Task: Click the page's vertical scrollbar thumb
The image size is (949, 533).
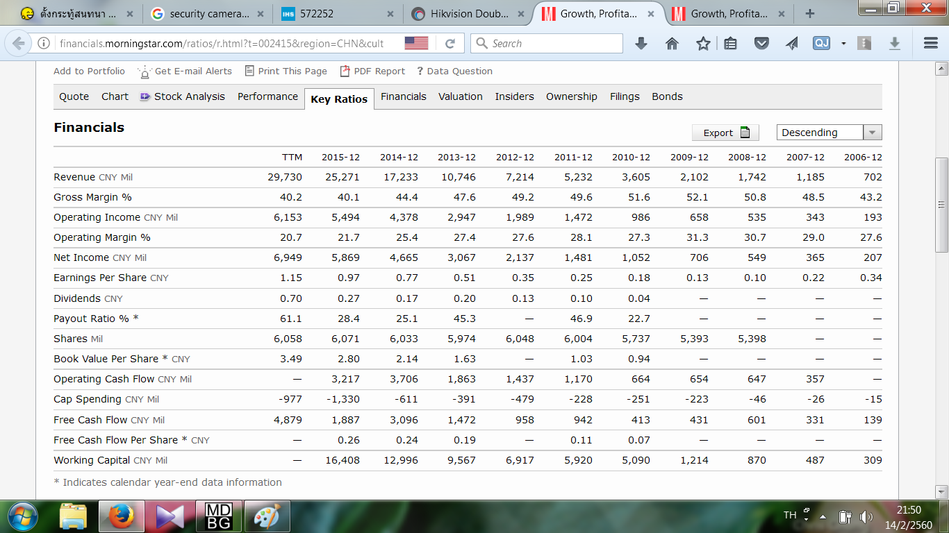Action: point(941,205)
